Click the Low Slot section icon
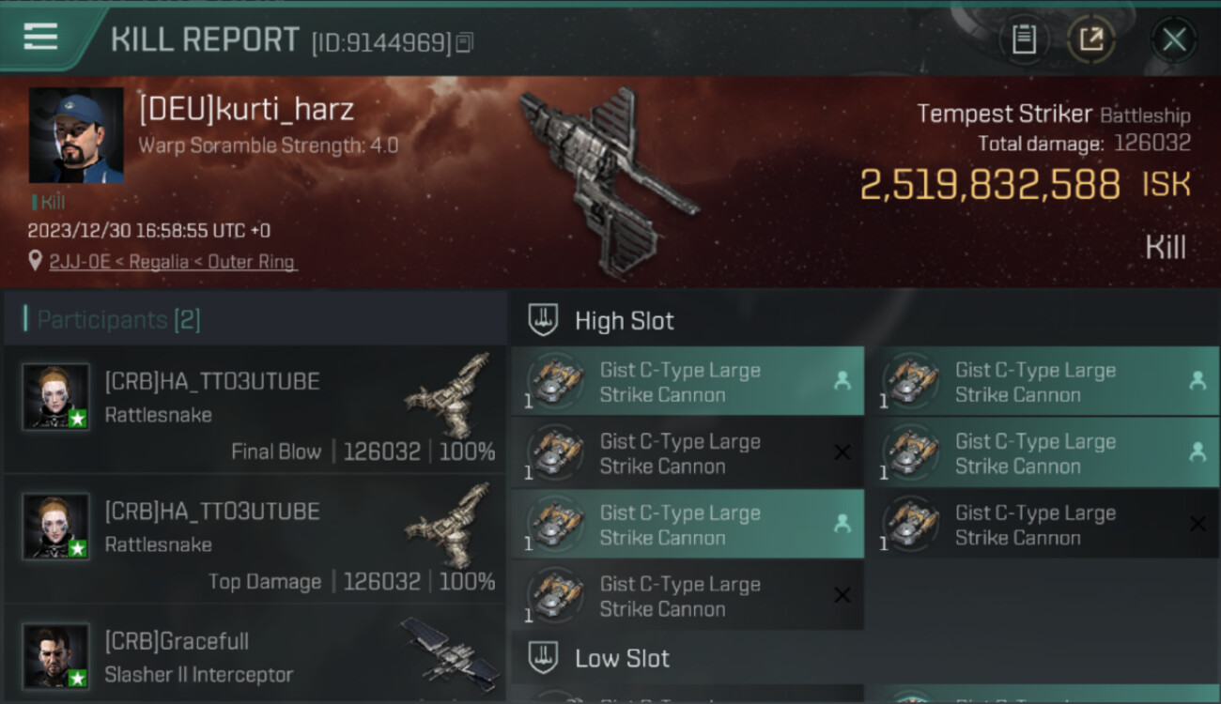Viewport: 1221px width, 704px height. coord(543,657)
